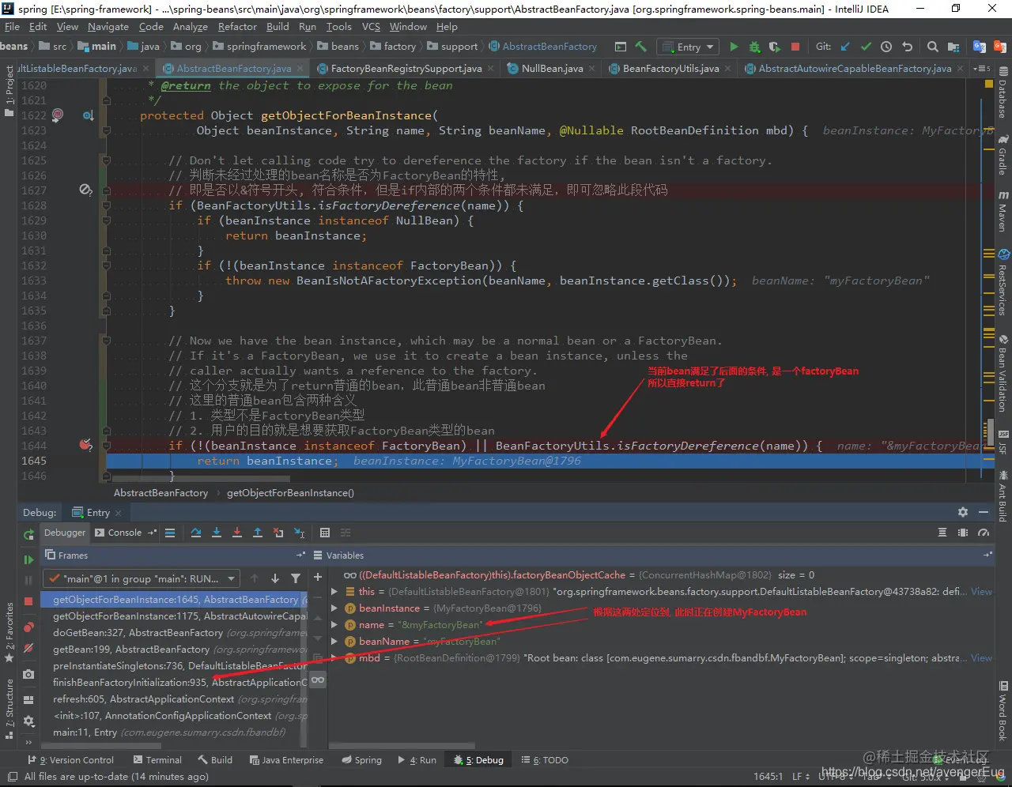Viewport: 1012px width, 787px height.
Task: Click the blue translate plugin icon
Action: (980, 47)
